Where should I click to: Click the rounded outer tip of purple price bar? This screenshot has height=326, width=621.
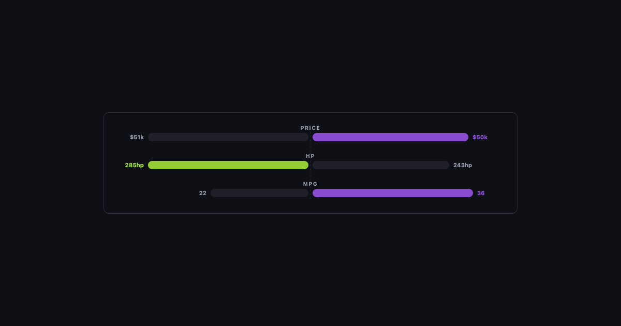[x=465, y=137]
